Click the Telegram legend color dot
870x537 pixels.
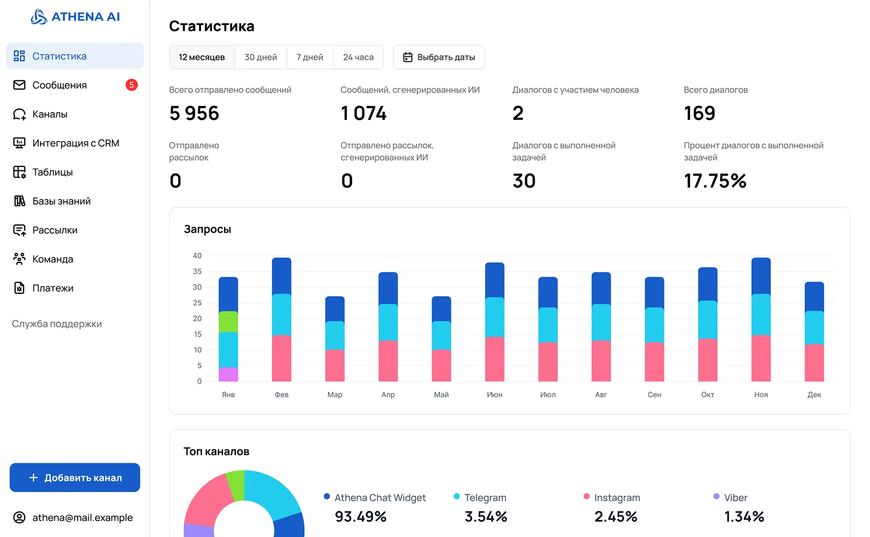(457, 497)
